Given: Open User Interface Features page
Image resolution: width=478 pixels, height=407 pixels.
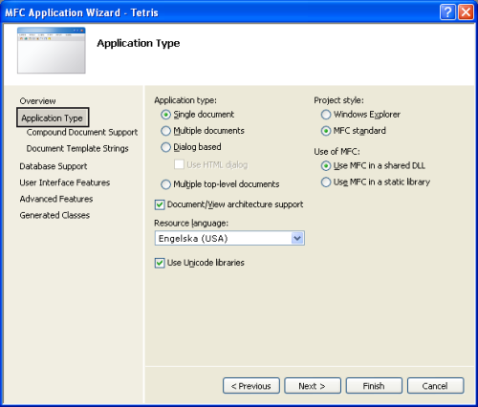Looking at the screenshot, I should (65, 182).
